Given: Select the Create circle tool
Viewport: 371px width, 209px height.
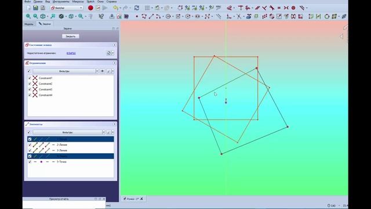Looking at the screenshot, I should click(168, 16).
